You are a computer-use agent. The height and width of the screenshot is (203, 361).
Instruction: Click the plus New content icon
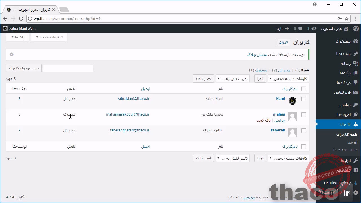click(x=287, y=28)
